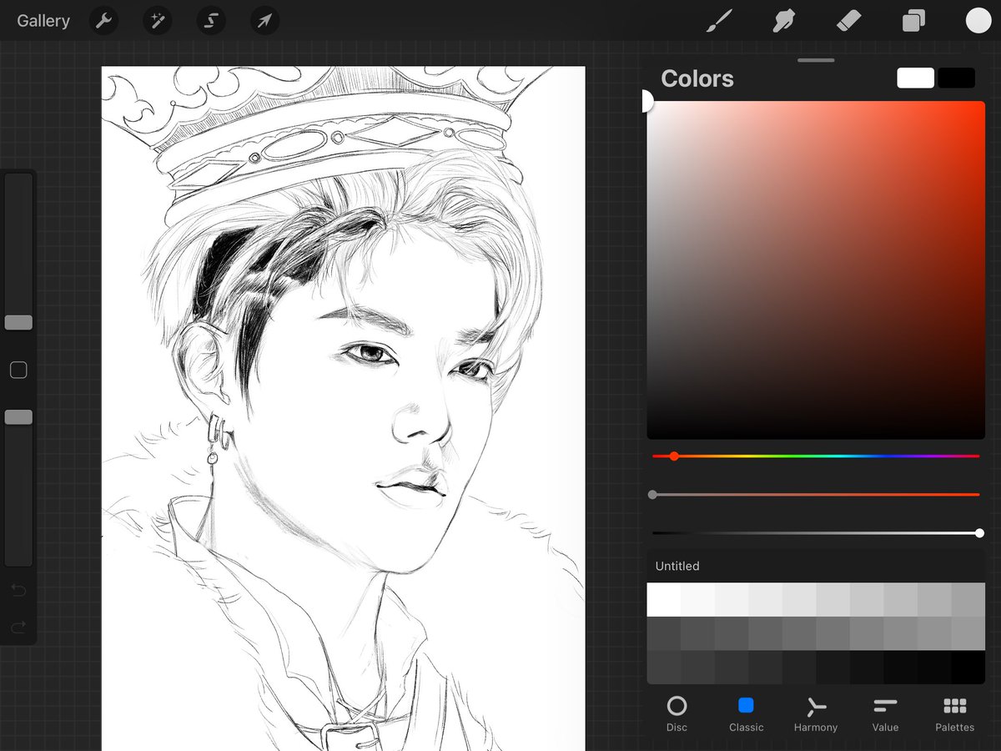Click the brightness slider handle

click(x=979, y=533)
